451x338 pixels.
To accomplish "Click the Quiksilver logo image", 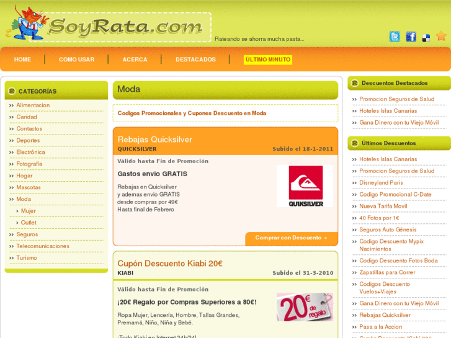I will click(x=305, y=186).
